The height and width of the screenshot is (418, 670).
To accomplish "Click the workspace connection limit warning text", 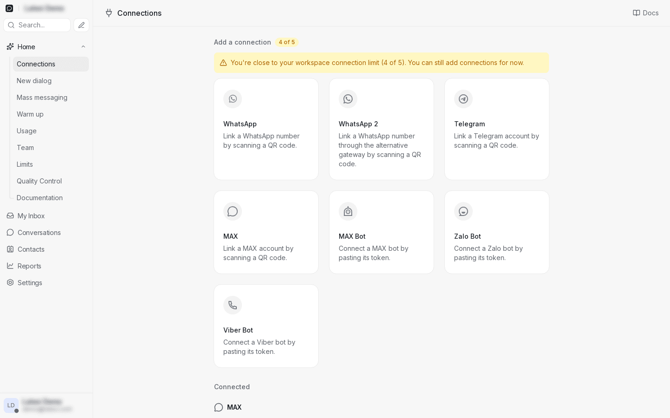I will coord(377,63).
